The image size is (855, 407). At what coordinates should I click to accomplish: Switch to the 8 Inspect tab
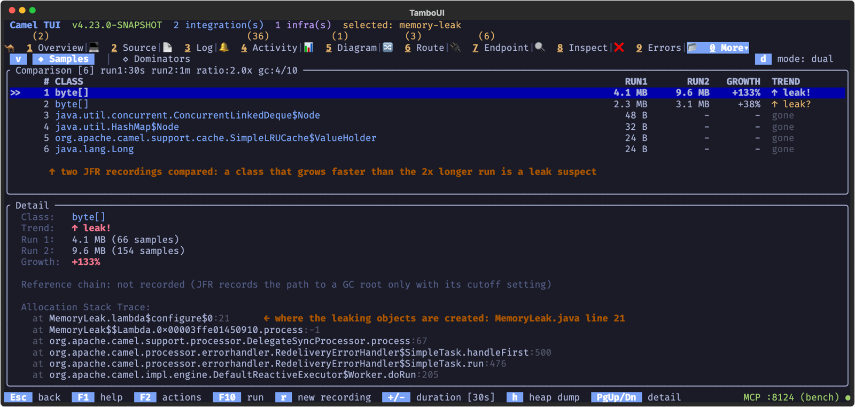point(582,48)
